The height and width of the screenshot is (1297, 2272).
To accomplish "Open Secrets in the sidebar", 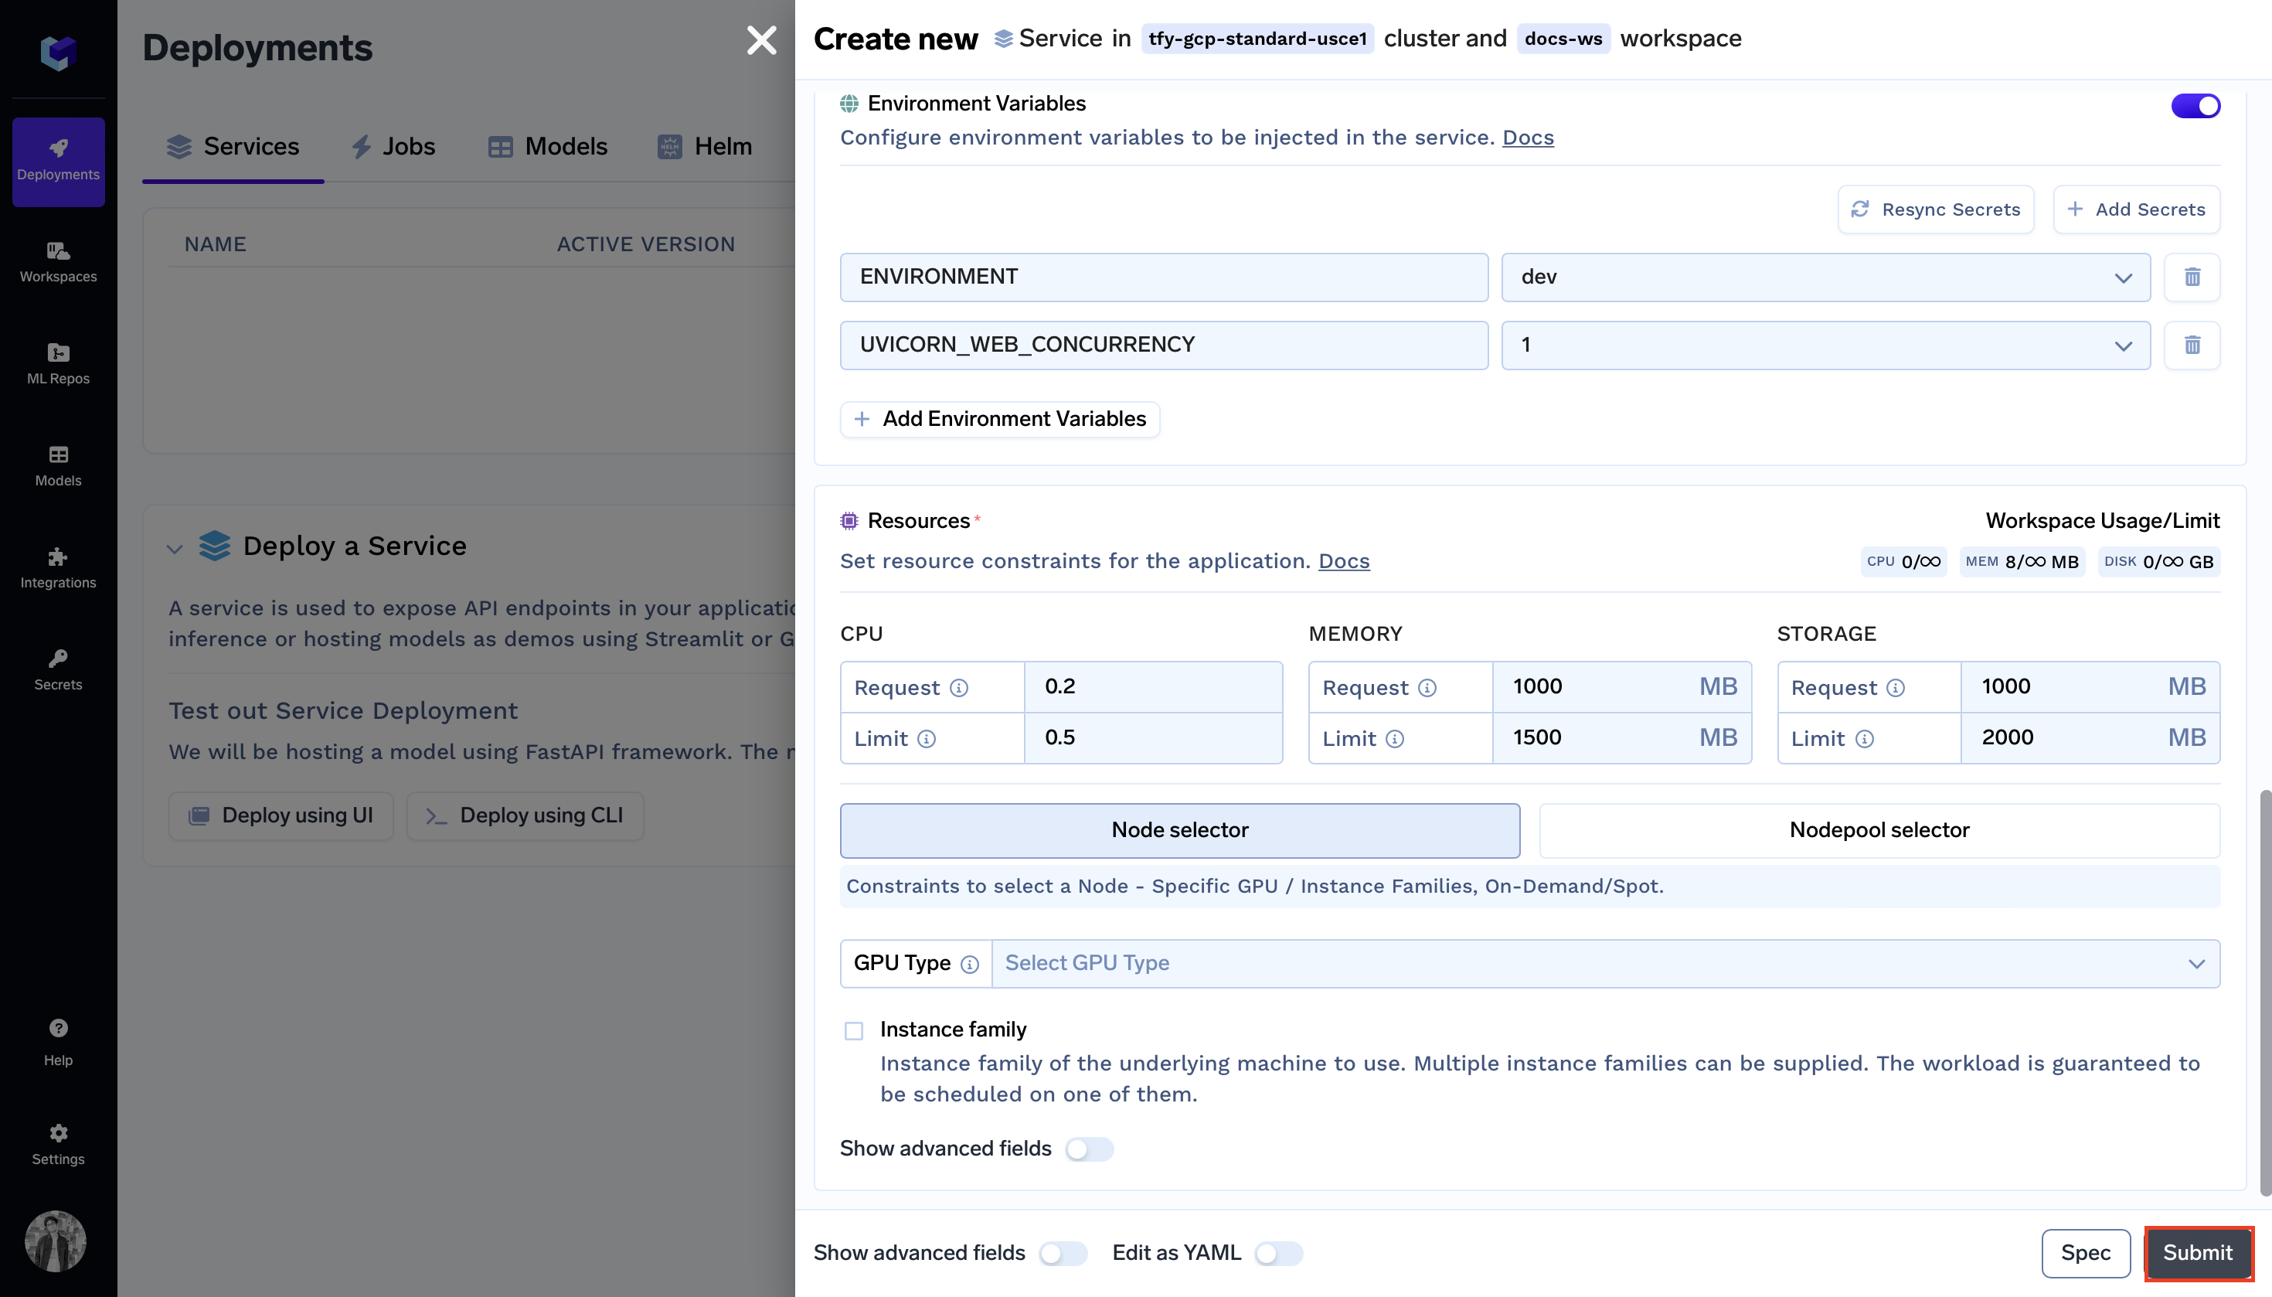I will 58,671.
